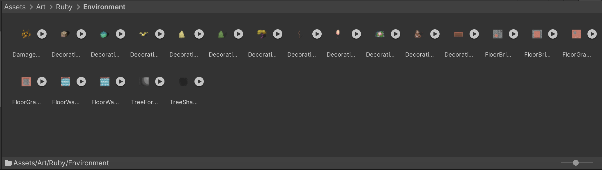Expand sub-assets of the TreeShadow asset
This screenshot has height=170, width=602.
(199, 82)
